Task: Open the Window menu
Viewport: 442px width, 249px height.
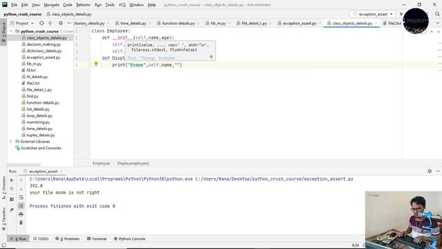Action: click(137, 5)
